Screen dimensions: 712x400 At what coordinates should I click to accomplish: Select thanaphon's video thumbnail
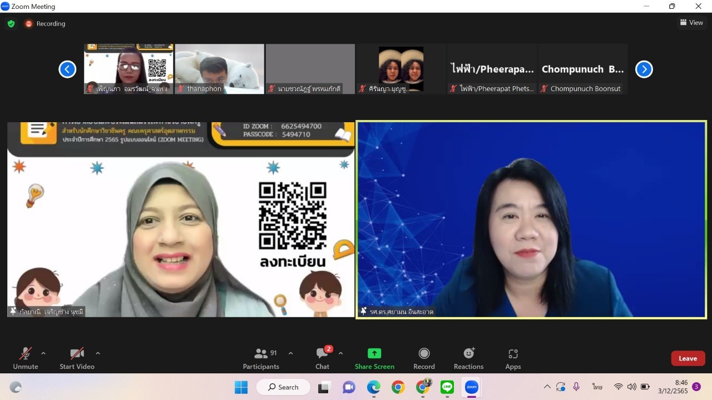[220, 69]
